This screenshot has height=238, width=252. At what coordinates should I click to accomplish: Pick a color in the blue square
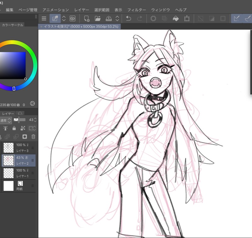[13, 65]
